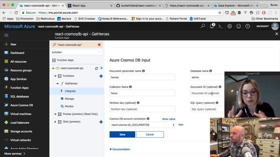The width and height of the screenshot is (280, 157).
Task: Click the show value link
Action: click(168, 119)
